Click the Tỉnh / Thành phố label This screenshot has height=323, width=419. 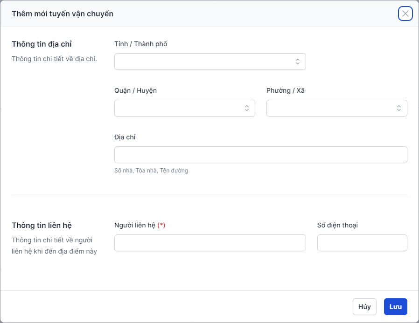(x=140, y=44)
